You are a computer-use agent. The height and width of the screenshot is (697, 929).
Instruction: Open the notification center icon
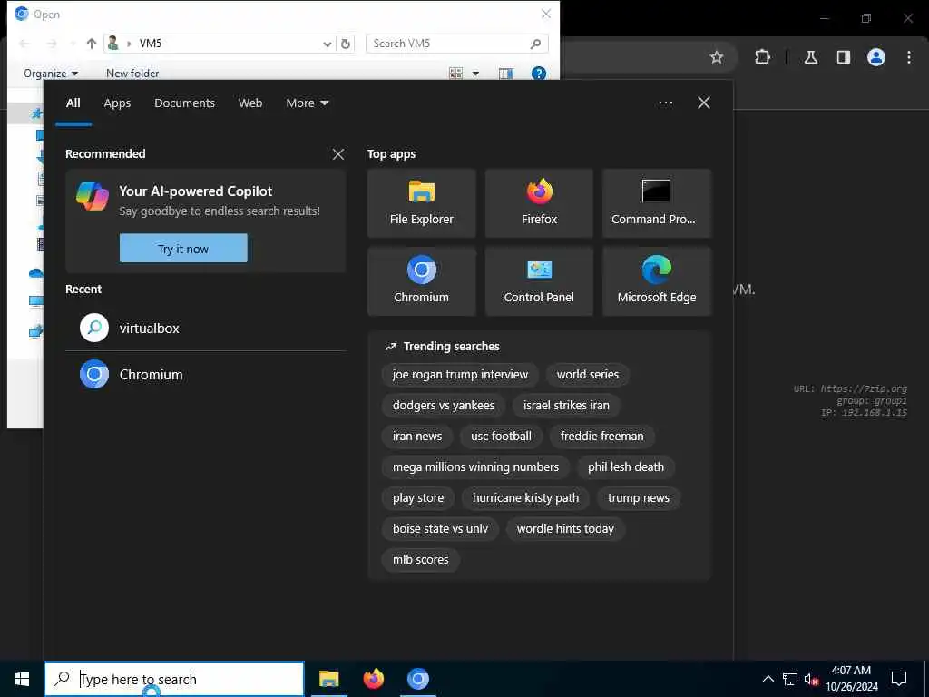[x=899, y=679]
